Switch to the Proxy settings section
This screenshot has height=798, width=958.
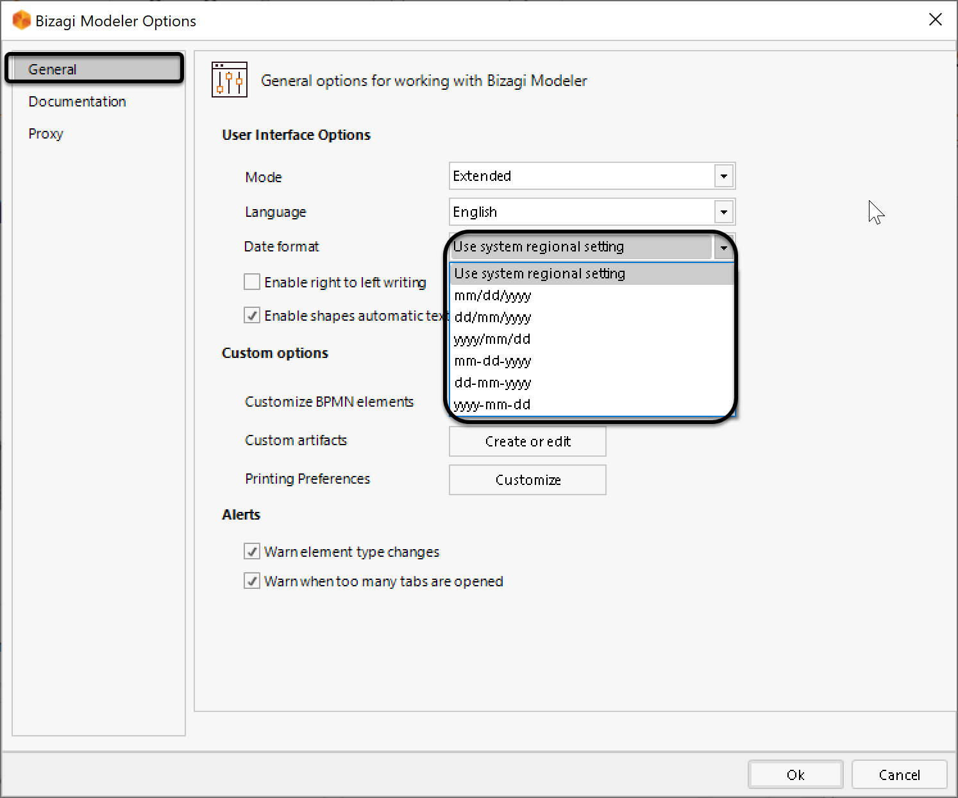46,133
